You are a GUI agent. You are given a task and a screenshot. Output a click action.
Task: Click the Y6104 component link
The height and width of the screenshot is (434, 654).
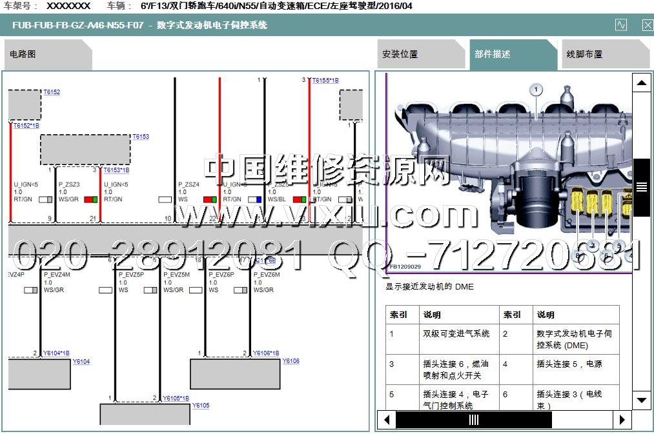pos(81,362)
